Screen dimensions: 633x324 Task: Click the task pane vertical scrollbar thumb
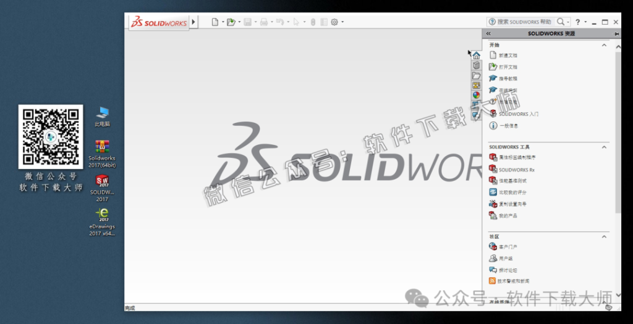coord(618,132)
